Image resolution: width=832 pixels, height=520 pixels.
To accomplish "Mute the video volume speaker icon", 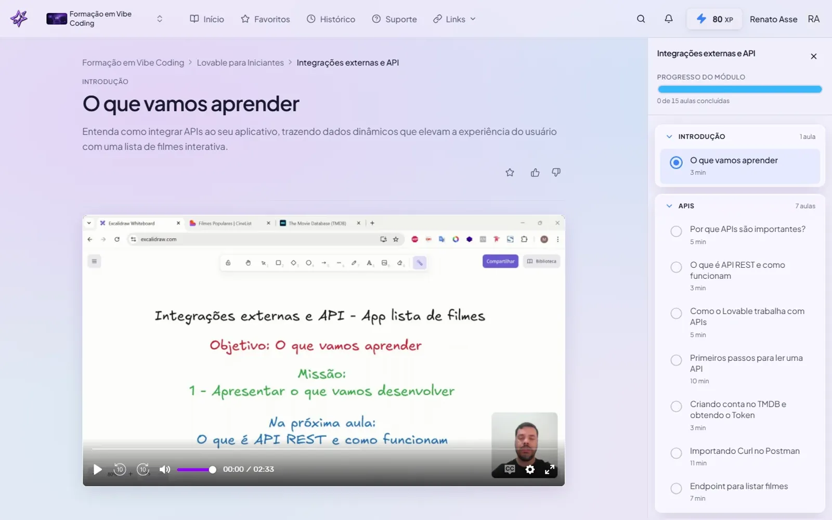I will pos(165,470).
